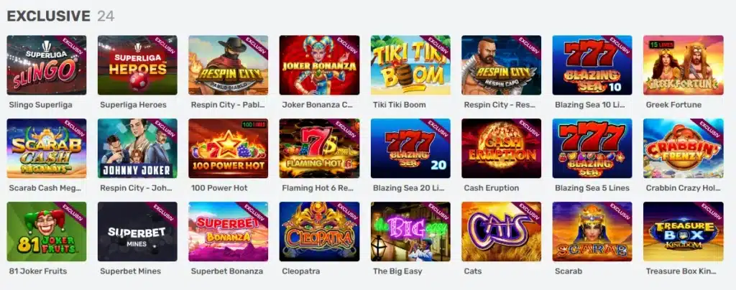Launch the 100 Power Hot game
Viewport: 736px width, 290px height.
click(228, 149)
